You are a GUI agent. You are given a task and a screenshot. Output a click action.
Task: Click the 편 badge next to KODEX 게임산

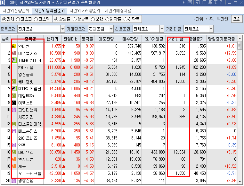point(14,89)
